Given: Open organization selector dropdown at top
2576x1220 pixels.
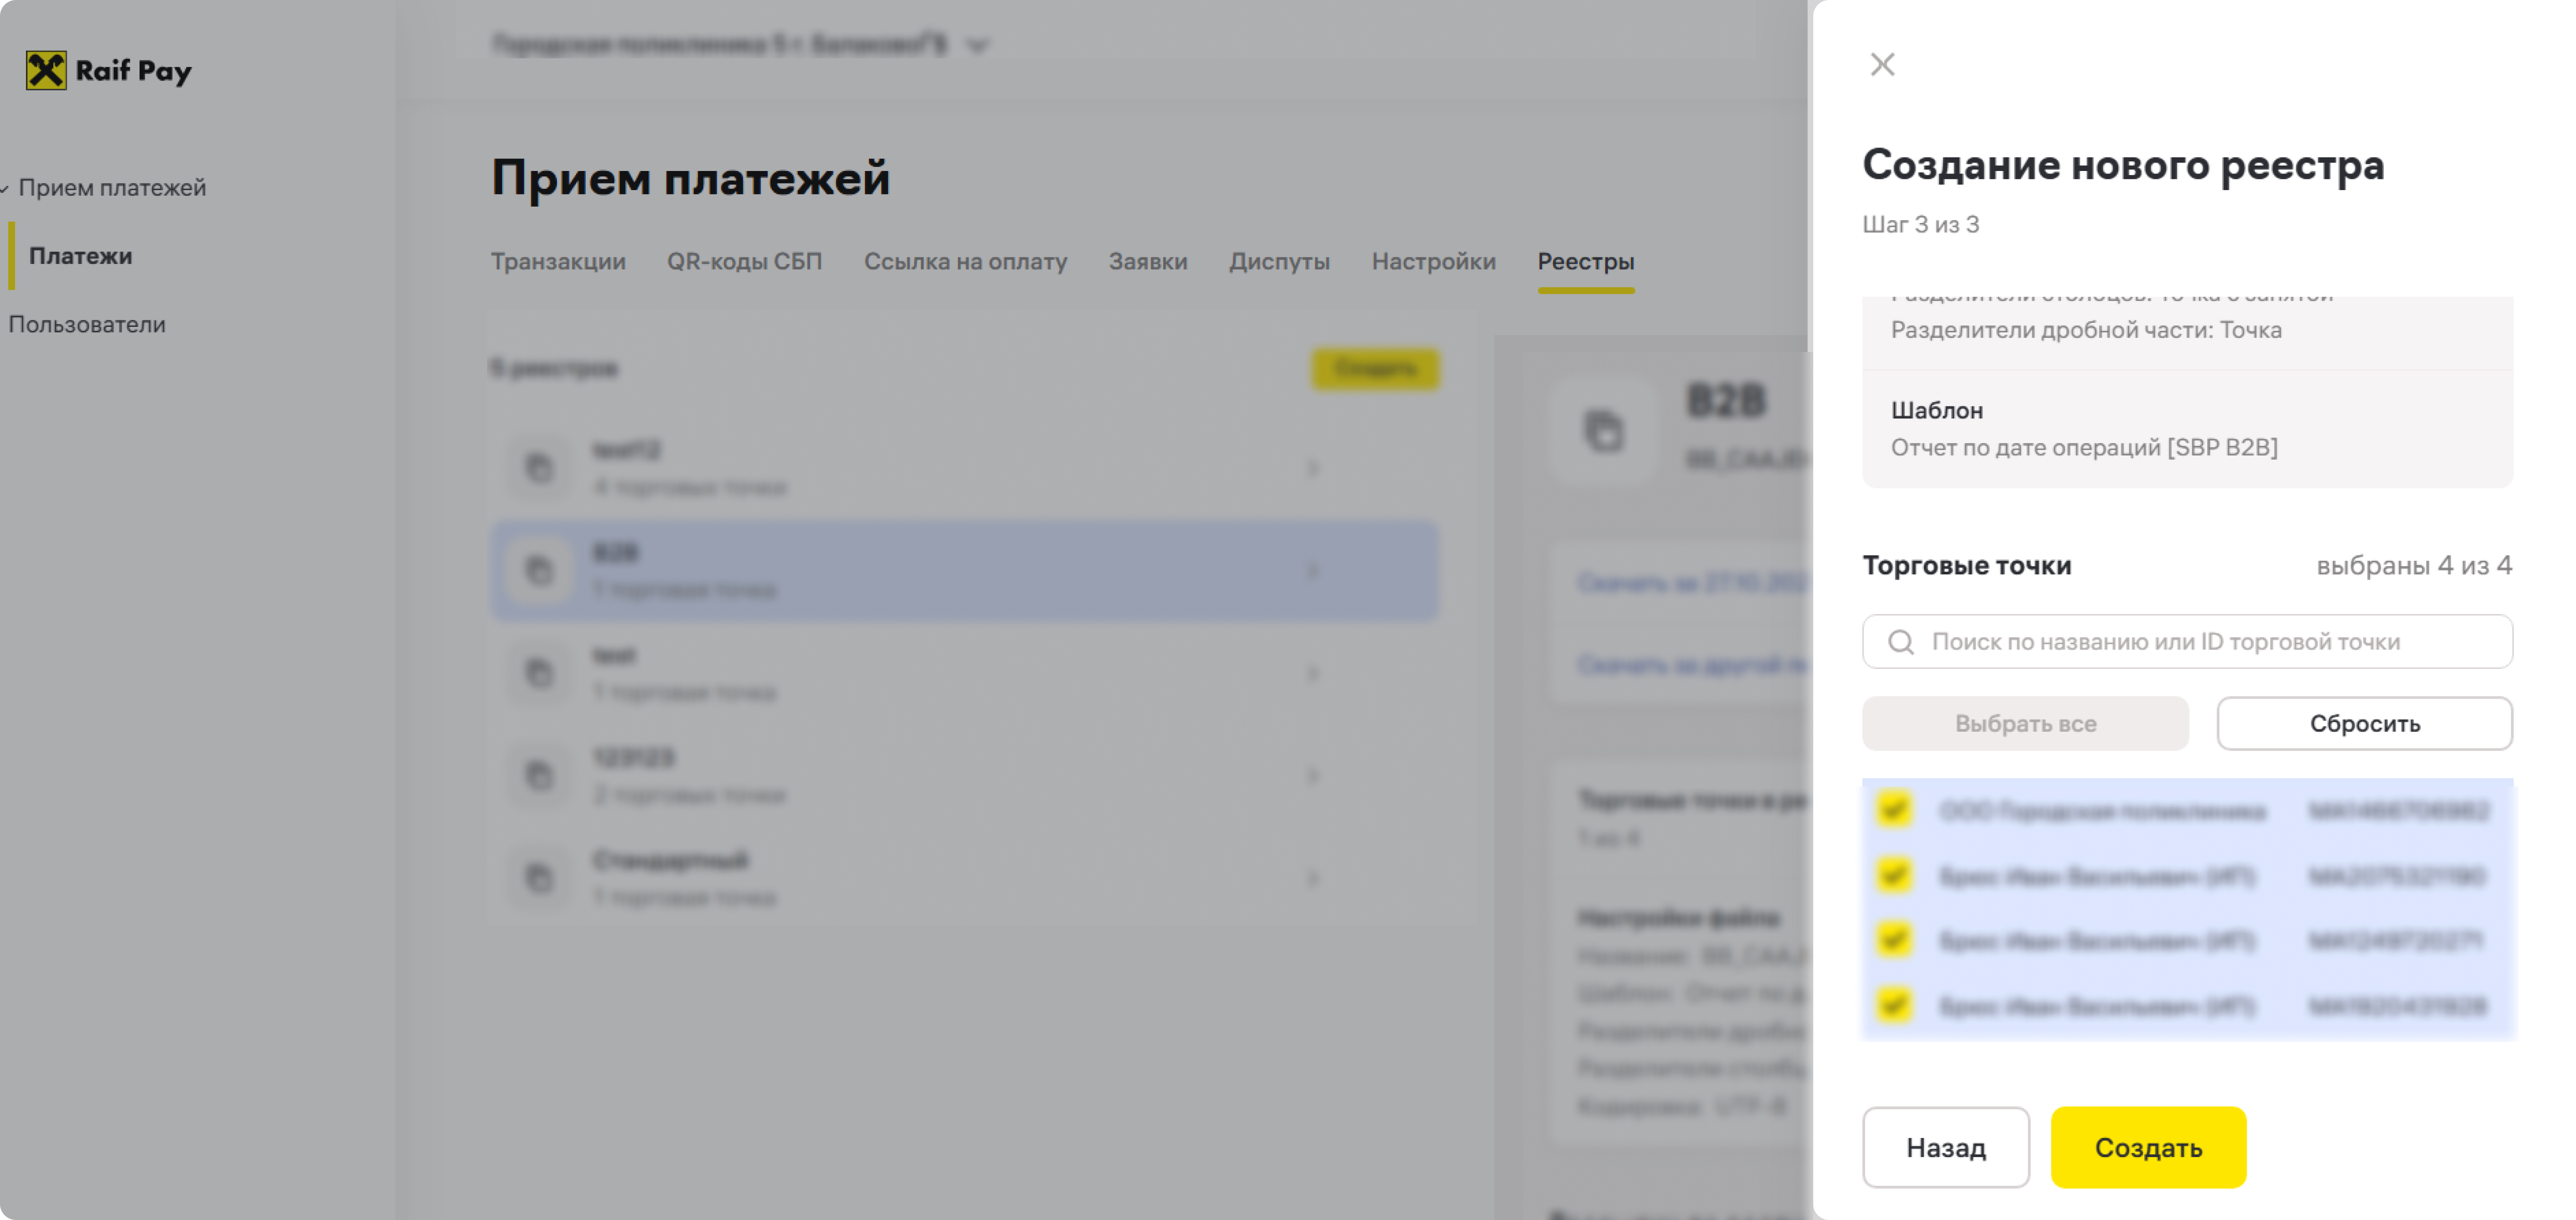Looking at the screenshot, I should (978, 46).
